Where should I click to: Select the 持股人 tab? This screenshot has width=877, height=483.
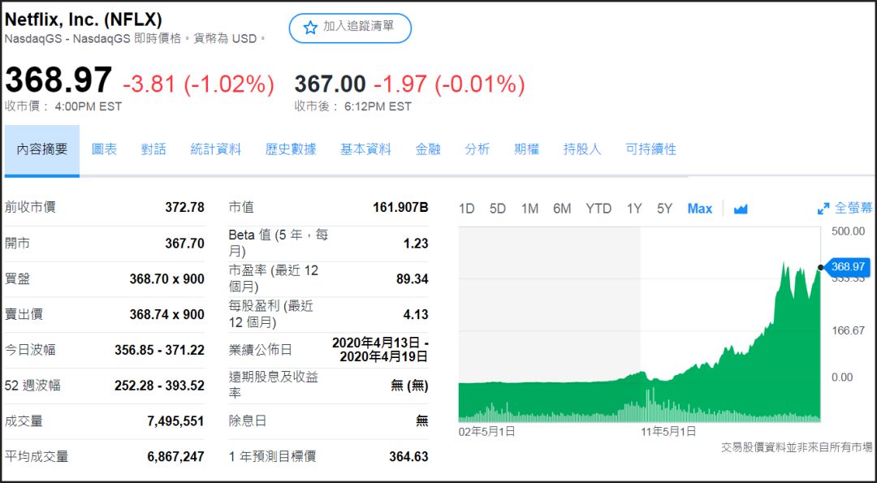582,149
